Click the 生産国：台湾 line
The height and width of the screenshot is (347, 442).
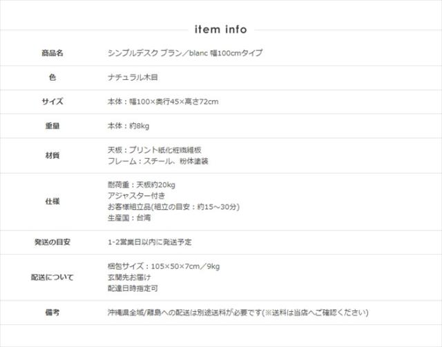point(129,218)
